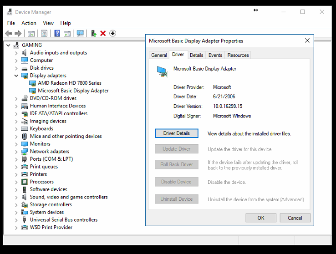This screenshot has width=336, height=254.
Task: Select the AMD Radeon HD 7800 Series icon
Action: click(32, 83)
